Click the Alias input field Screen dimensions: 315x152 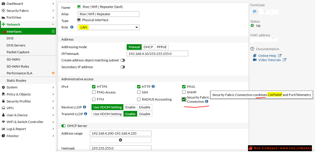click(x=108, y=14)
